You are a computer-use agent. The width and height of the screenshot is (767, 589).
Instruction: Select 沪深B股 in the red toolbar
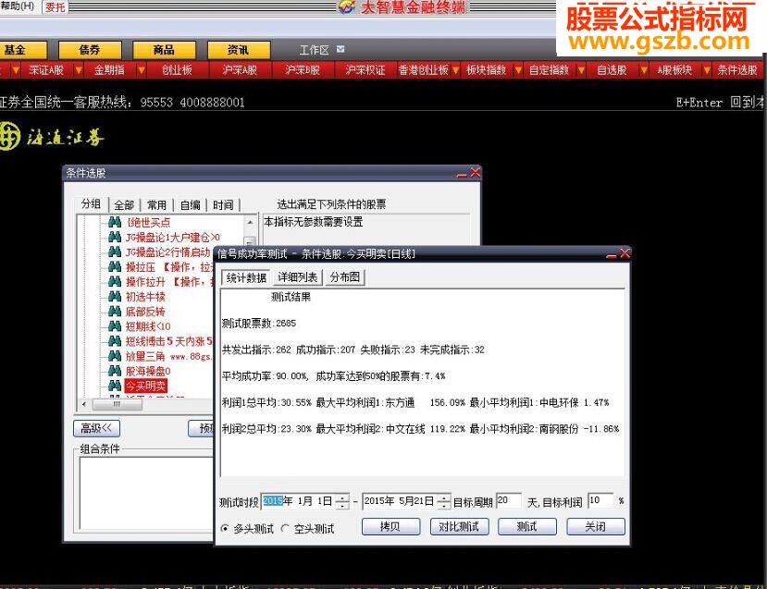[x=303, y=70]
